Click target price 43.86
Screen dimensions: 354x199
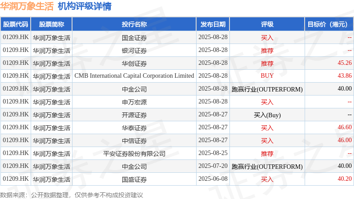pos(345,76)
